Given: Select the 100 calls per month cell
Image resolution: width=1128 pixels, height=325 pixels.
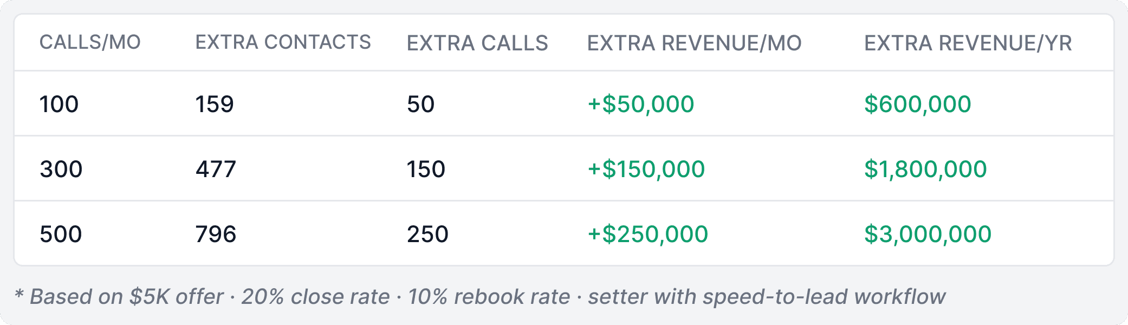Looking at the screenshot, I should 59,104.
